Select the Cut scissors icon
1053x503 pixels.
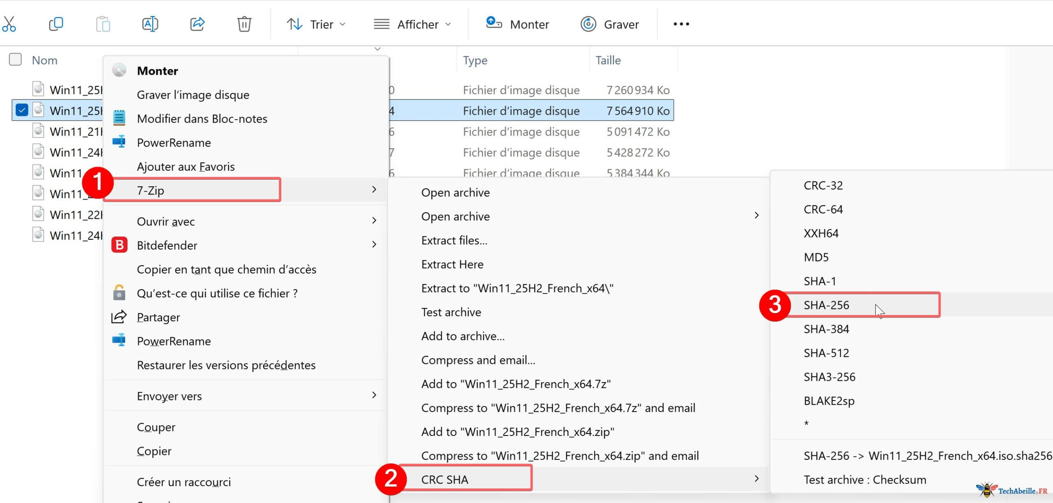(x=10, y=23)
